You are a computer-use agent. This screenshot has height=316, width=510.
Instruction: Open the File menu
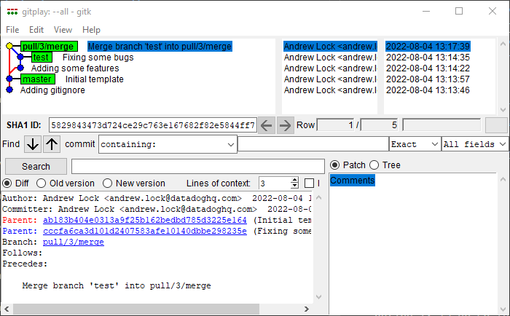pyautogui.click(x=12, y=30)
